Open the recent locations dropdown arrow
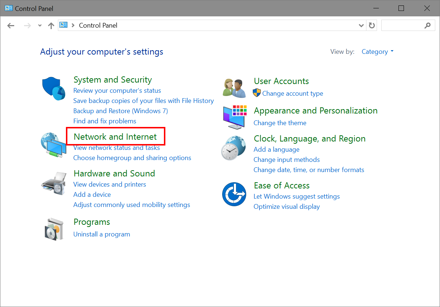The image size is (440, 307). (40, 25)
